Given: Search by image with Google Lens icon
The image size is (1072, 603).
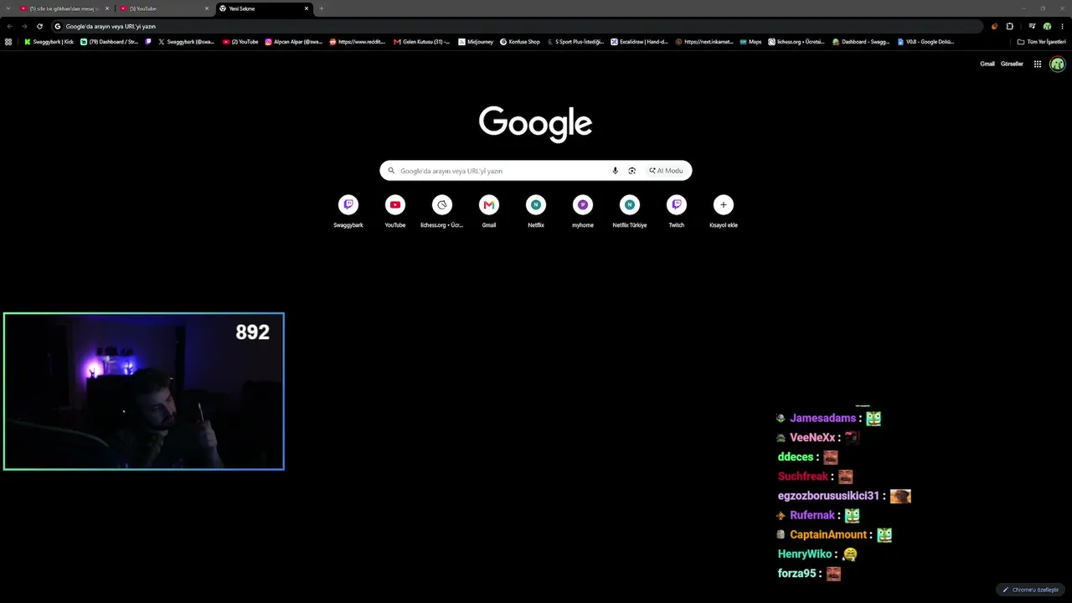Looking at the screenshot, I should tap(631, 171).
